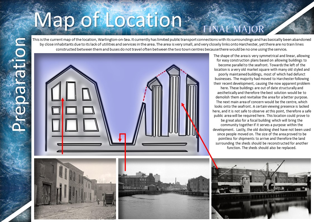Click the tallest middle dock shed shape
The width and height of the screenshot is (314, 222).
tap(174, 103)
